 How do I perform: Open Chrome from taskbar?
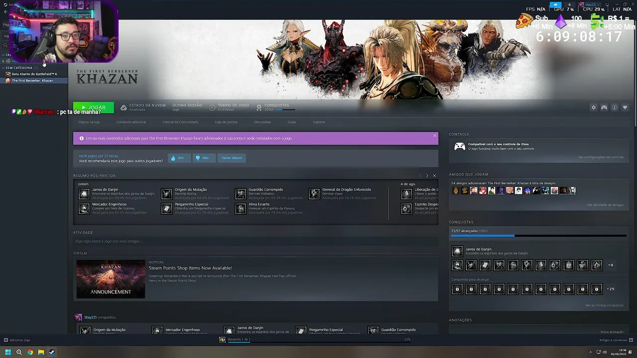pyautogui.click(x=30, y=352)
